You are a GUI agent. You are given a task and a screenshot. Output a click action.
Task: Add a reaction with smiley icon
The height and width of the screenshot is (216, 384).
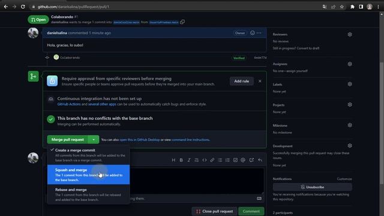[x=252, y=33]
